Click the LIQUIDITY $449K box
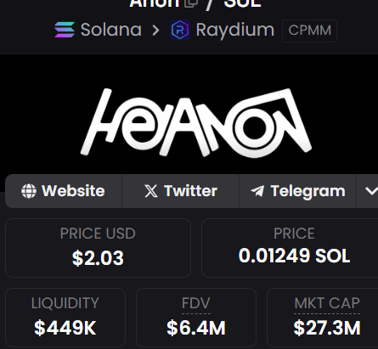 coord(65,318)
